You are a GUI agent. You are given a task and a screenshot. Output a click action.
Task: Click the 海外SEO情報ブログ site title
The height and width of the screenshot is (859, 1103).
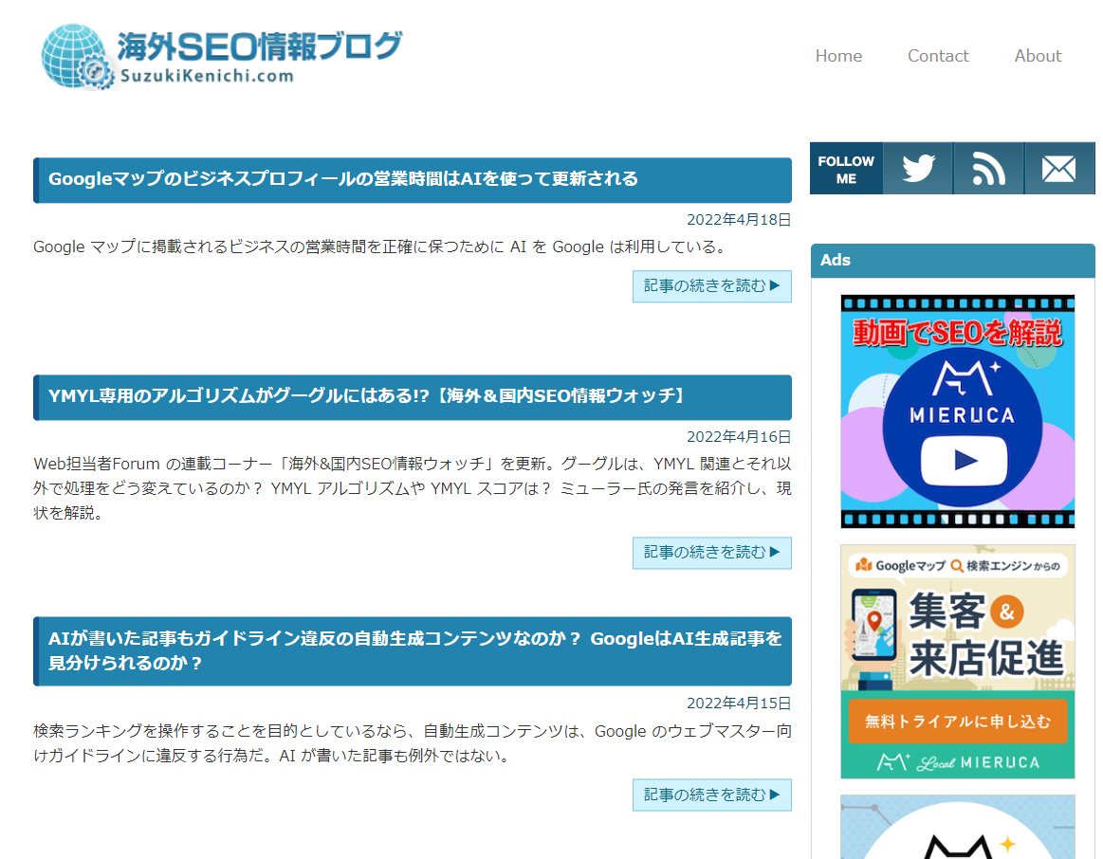coord(260,46)
